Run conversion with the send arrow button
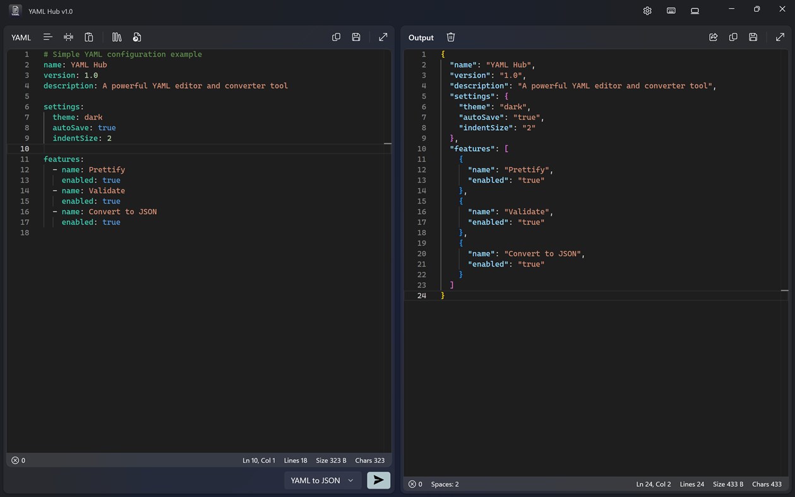The height and width of the screenshot is (497, 795). tap(378, 480)
